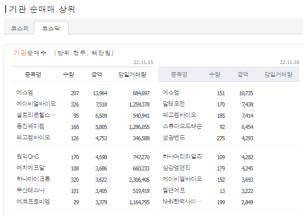Select the amount value 4,598
The image size is (303, 216).
pyautogui.click(x=101, y=157)
